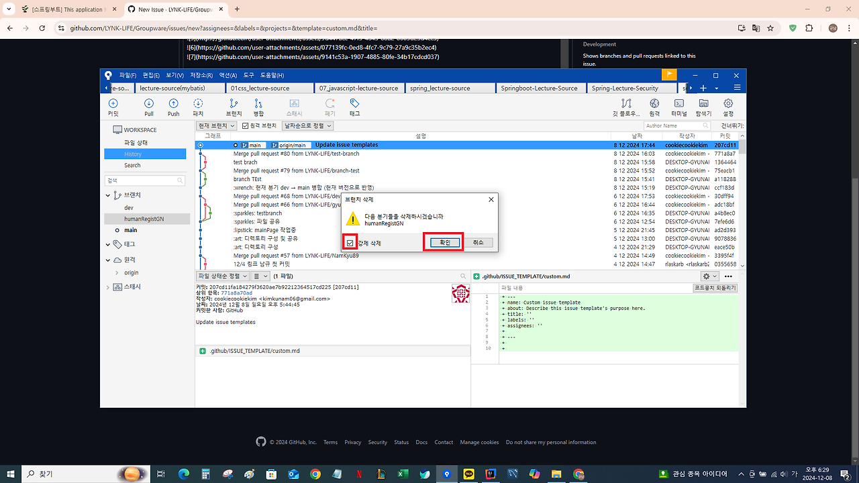The image size is (859, 483).
Task: Select .github/ISSUE_TEMPLATE/custom.md in the file list
Action: click(332, 351)
